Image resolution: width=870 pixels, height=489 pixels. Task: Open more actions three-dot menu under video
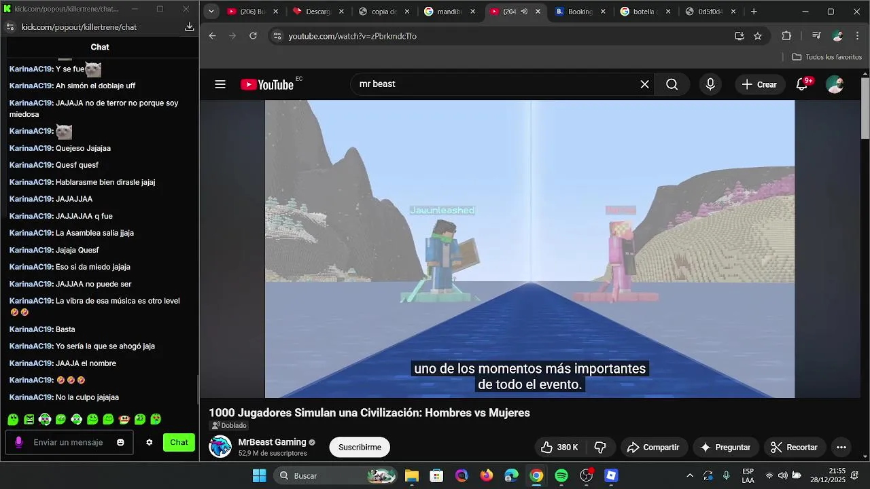pyautogui.click(x=841, y=447)
